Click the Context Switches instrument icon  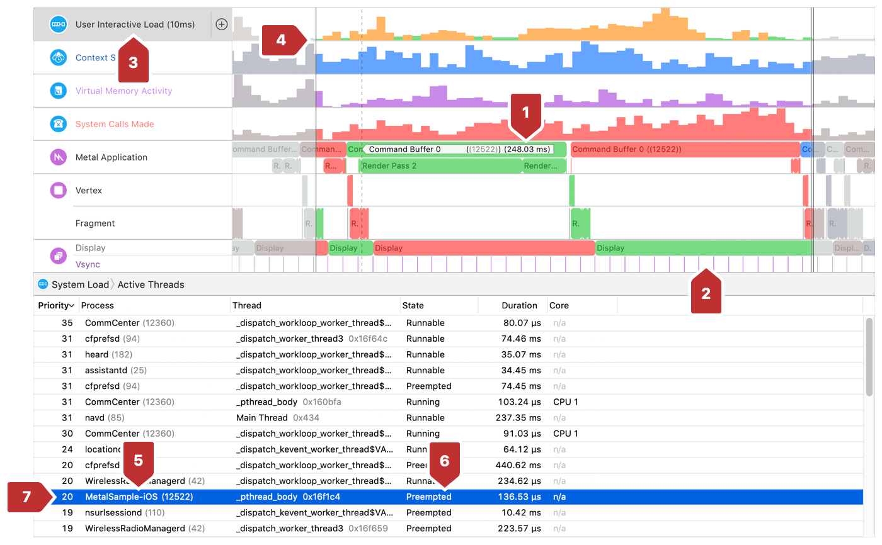tap(59, 58)
